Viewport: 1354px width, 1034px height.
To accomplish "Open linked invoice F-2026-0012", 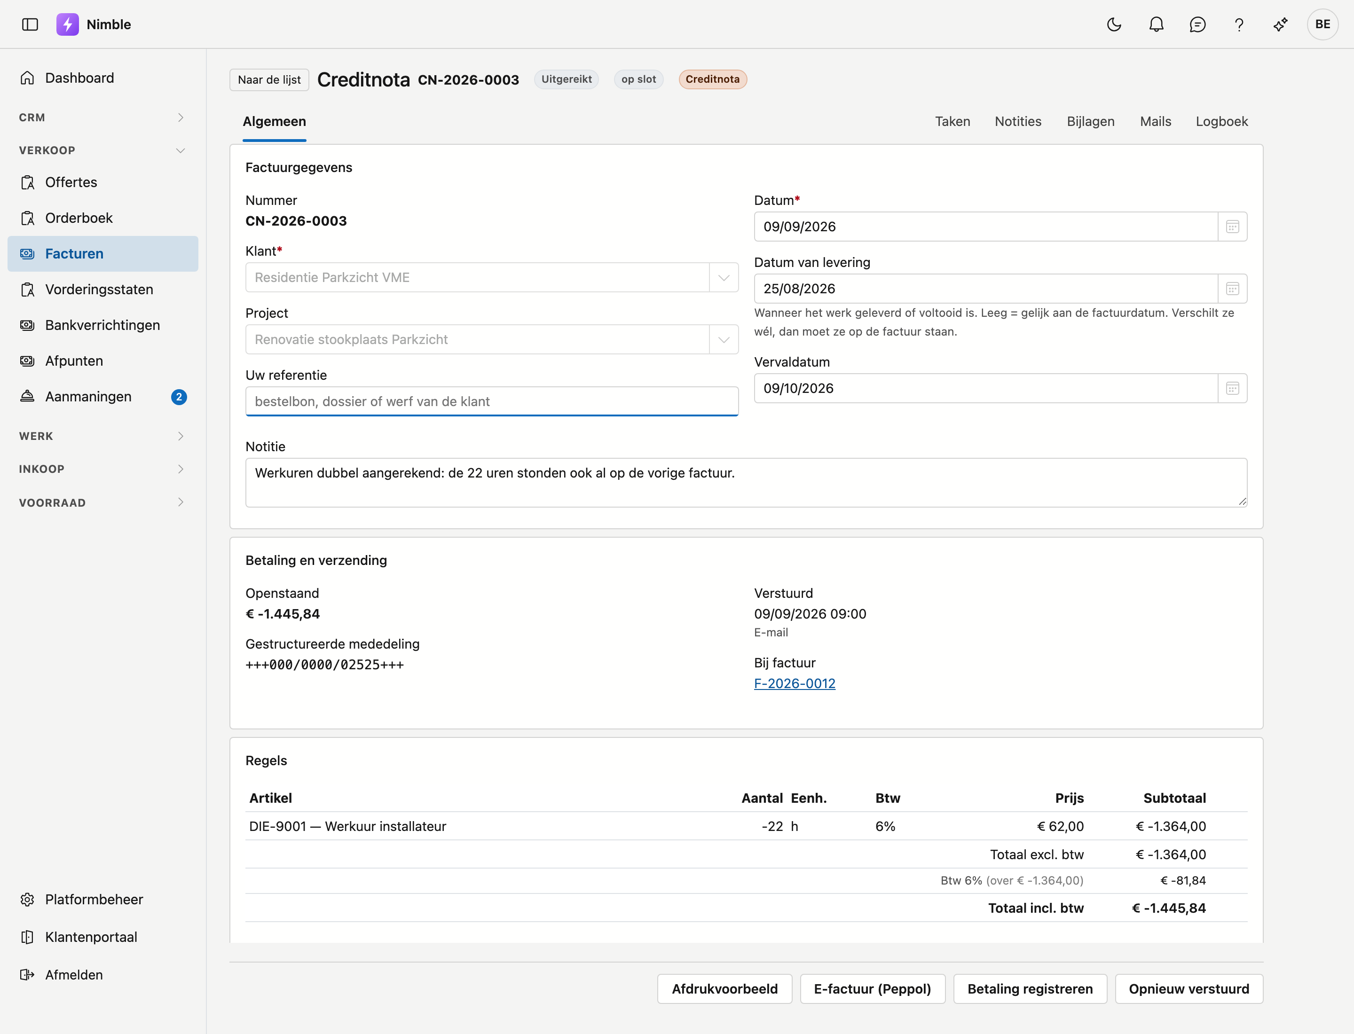I will tap(794, 683).
